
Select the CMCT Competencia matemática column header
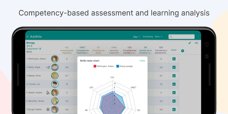(83, 50)
